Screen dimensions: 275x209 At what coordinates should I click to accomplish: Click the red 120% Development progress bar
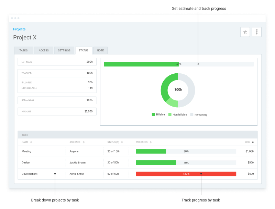(x=186, y=174)
